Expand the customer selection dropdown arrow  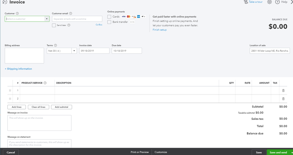(x=47, y=19)
